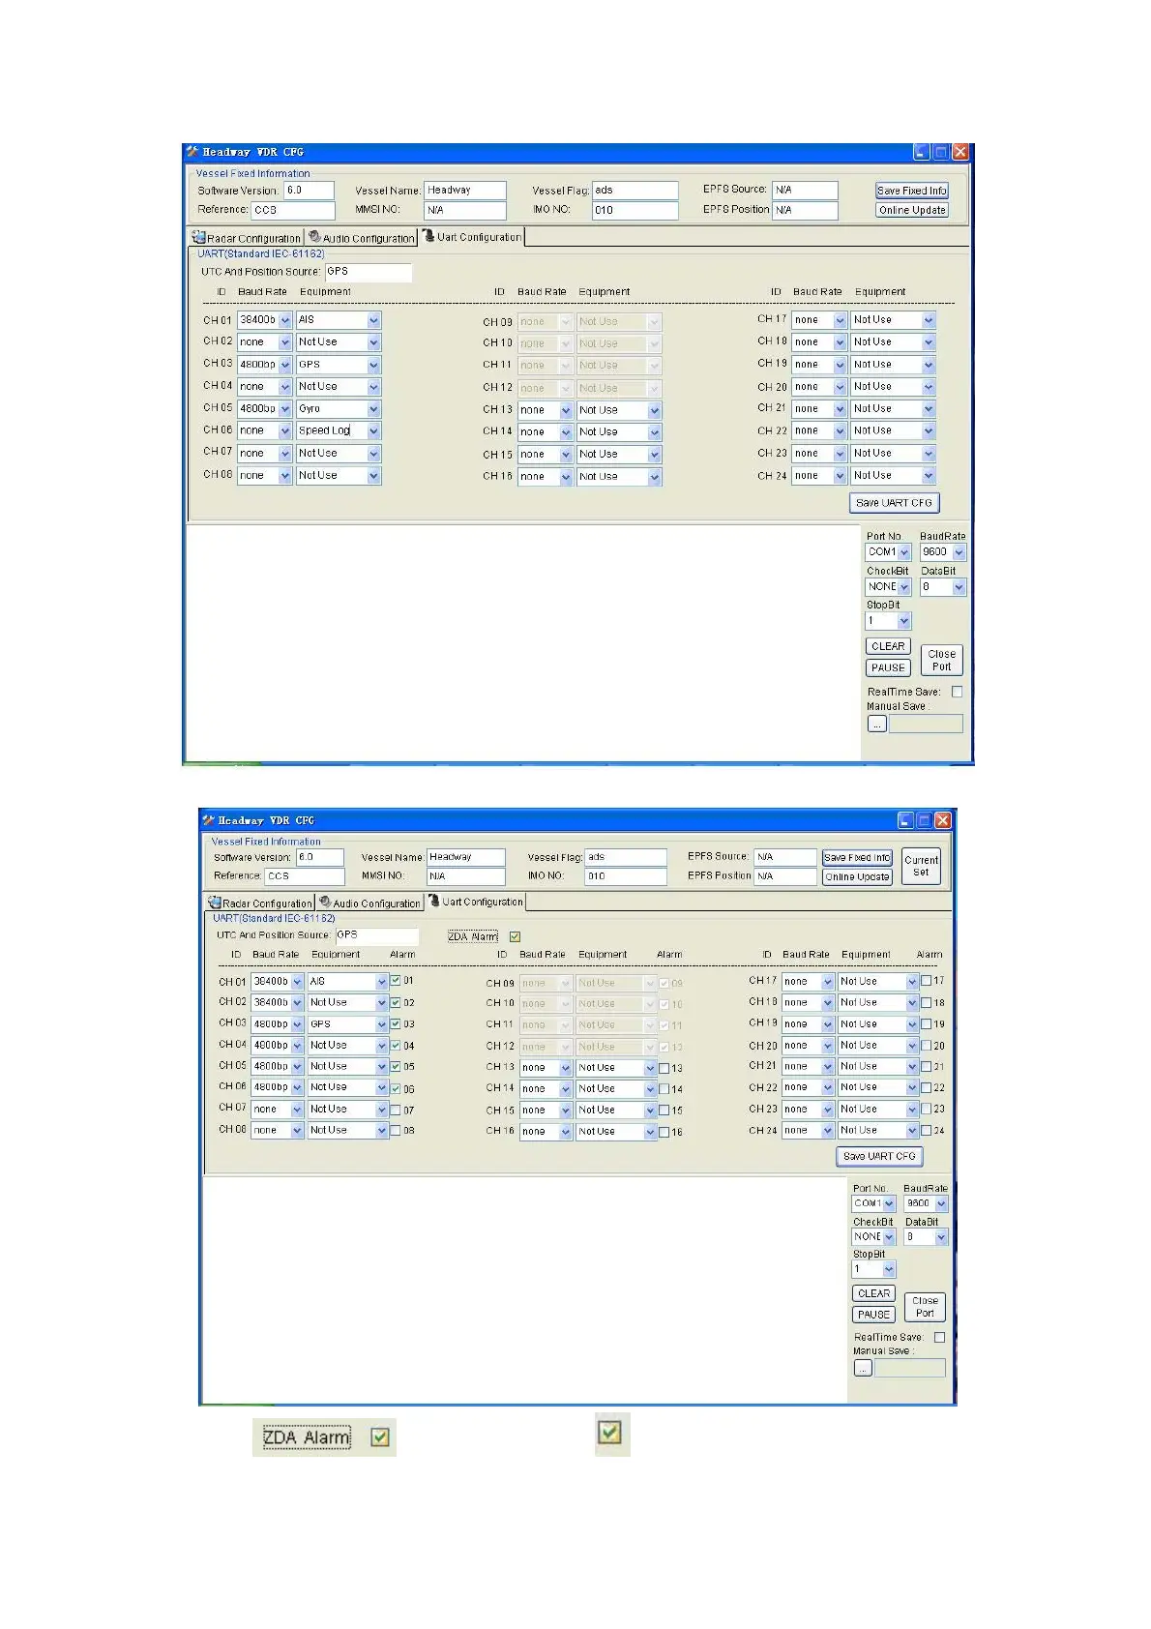Expand the Speed Log equipment dropdown
1151x1629 pixels.
[x=373, y=431]
